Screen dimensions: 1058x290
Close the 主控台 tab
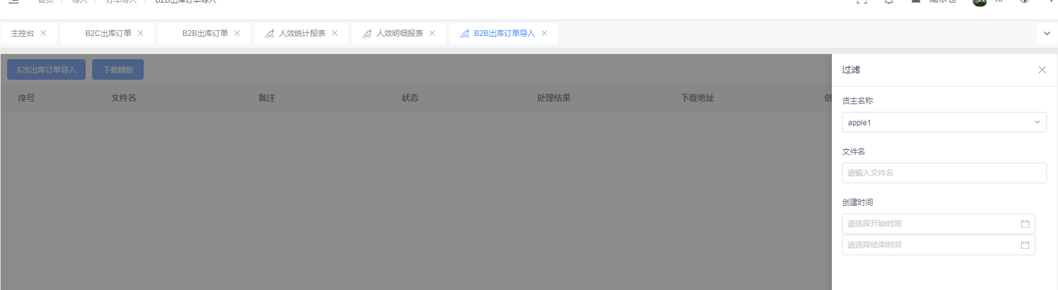[x=43, y=33]
